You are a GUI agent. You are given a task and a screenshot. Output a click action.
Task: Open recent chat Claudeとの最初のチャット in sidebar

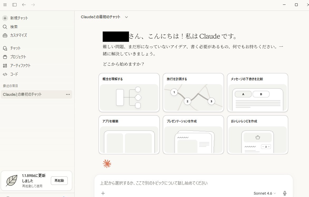click(x=36, y=94)
